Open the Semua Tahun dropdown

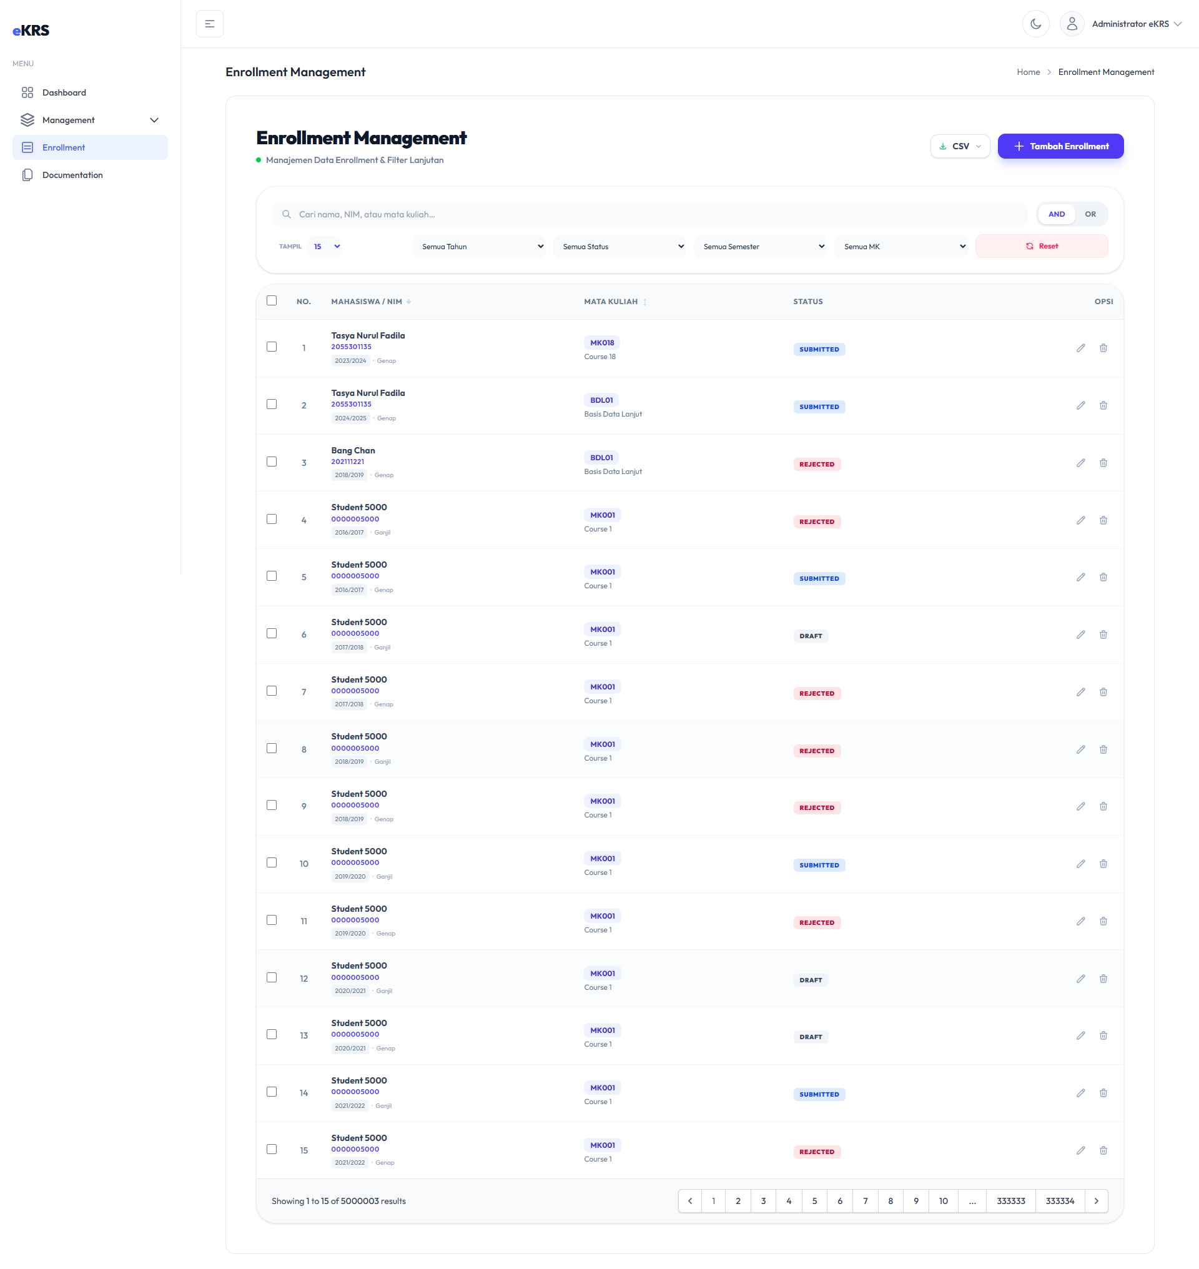[x=479, y=247]
